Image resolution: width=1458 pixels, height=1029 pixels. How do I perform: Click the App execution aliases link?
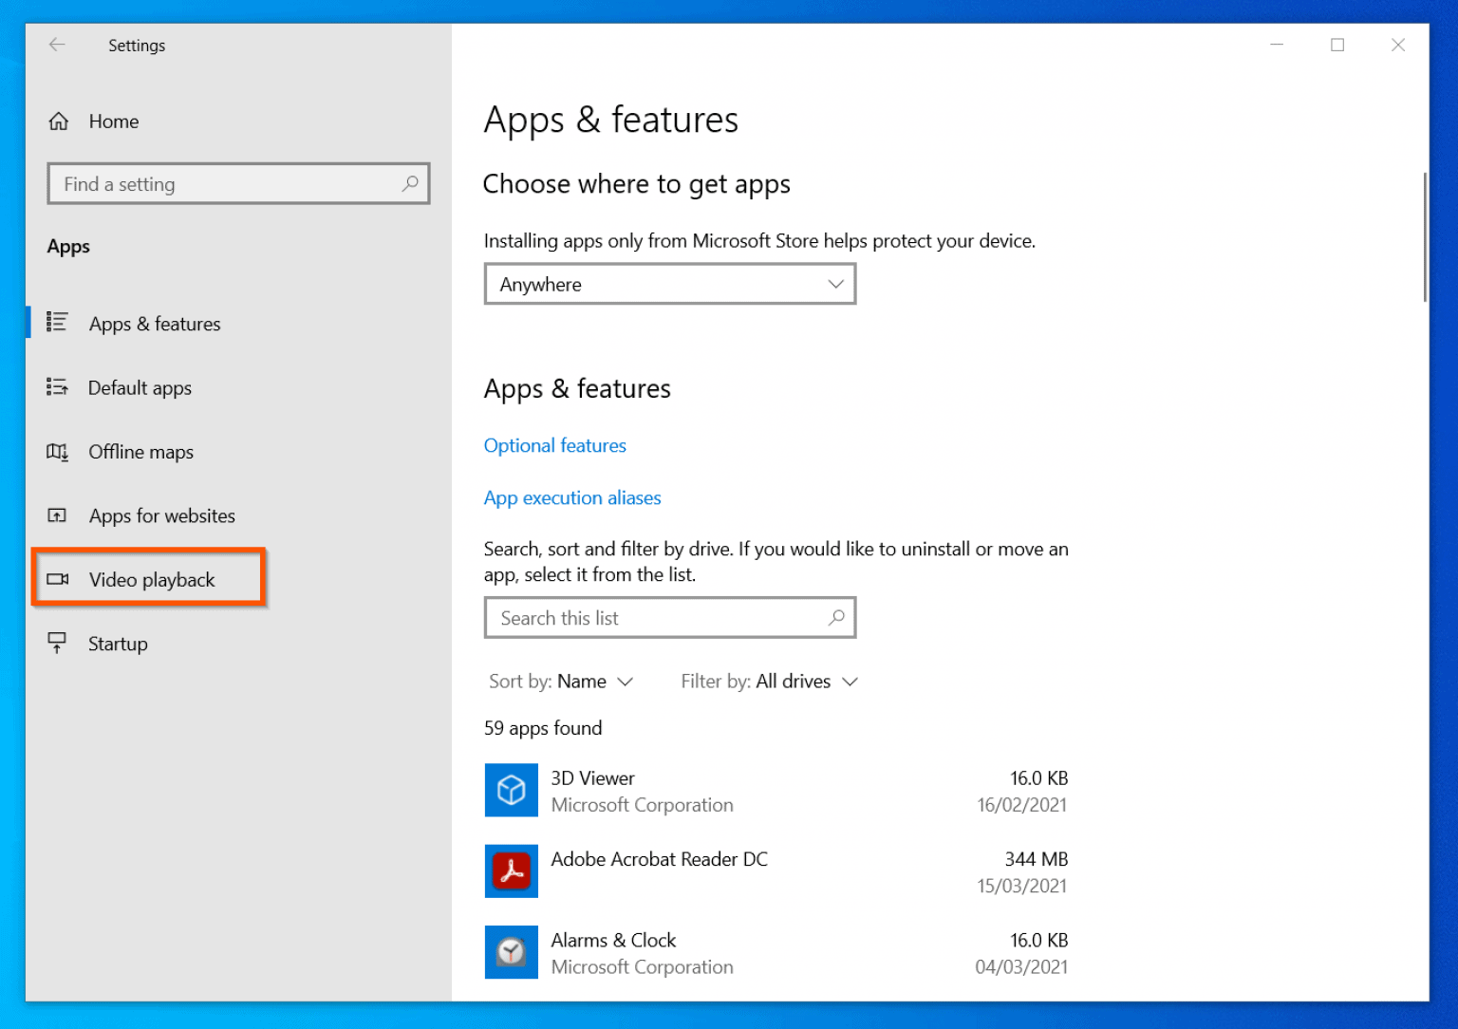[x=571, y=497]
